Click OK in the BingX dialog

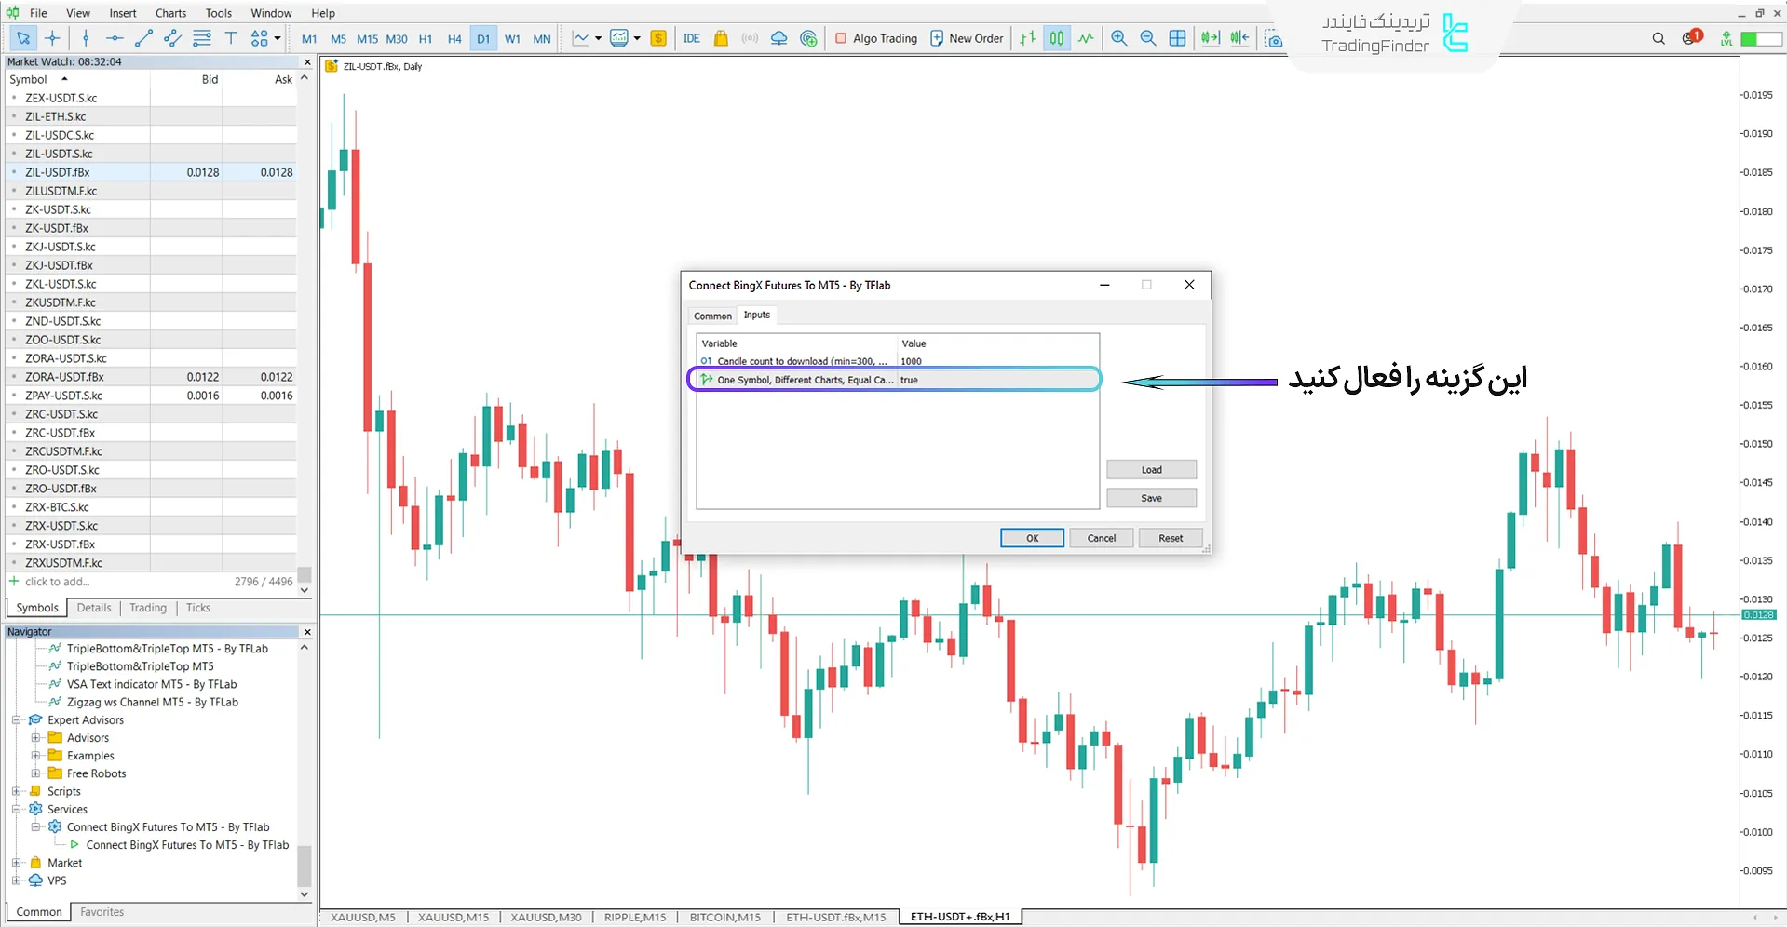1032,538
